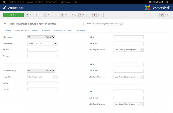Image resolution: width=173 pixels, height=113 pixels.
Task: Click the pencil edit icon by Articles: Edit
Action: click(5, 8)
